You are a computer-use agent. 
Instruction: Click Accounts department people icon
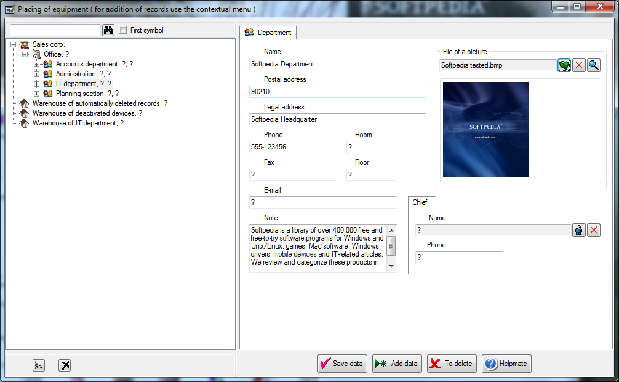point(48,64)
